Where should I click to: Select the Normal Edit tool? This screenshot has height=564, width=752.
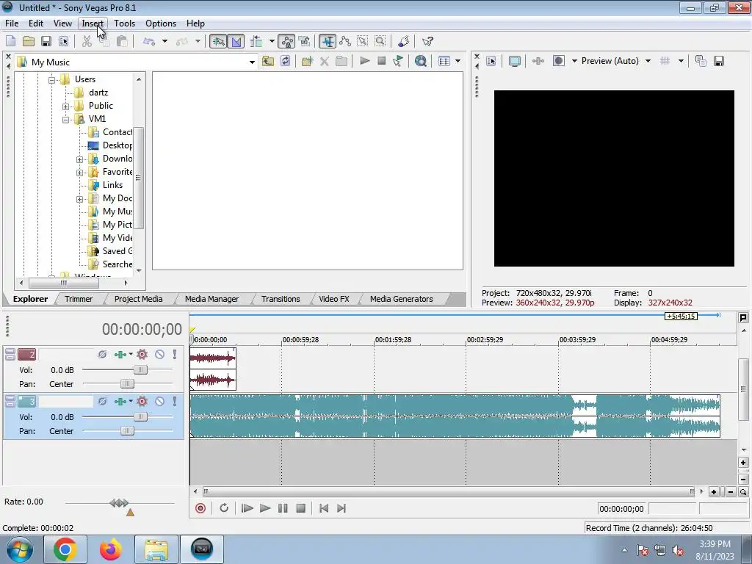pos(328,42)
